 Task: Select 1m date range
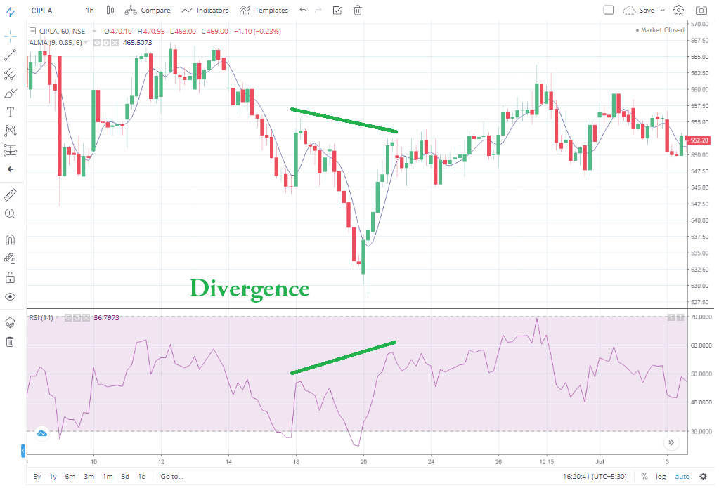(108, 477)
